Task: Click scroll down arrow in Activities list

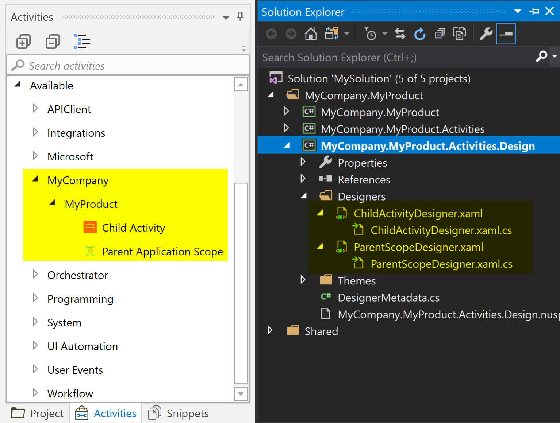Action: coord(241,394)
